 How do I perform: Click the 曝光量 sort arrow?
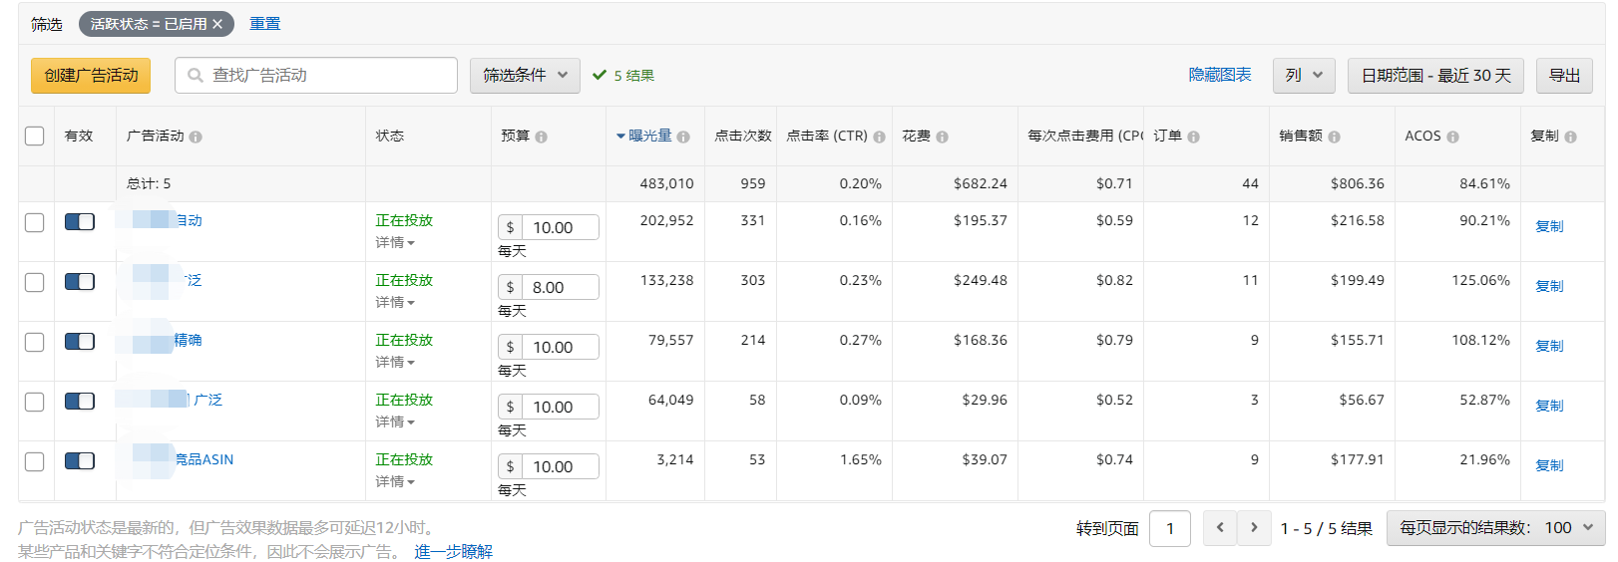[620, 137]
